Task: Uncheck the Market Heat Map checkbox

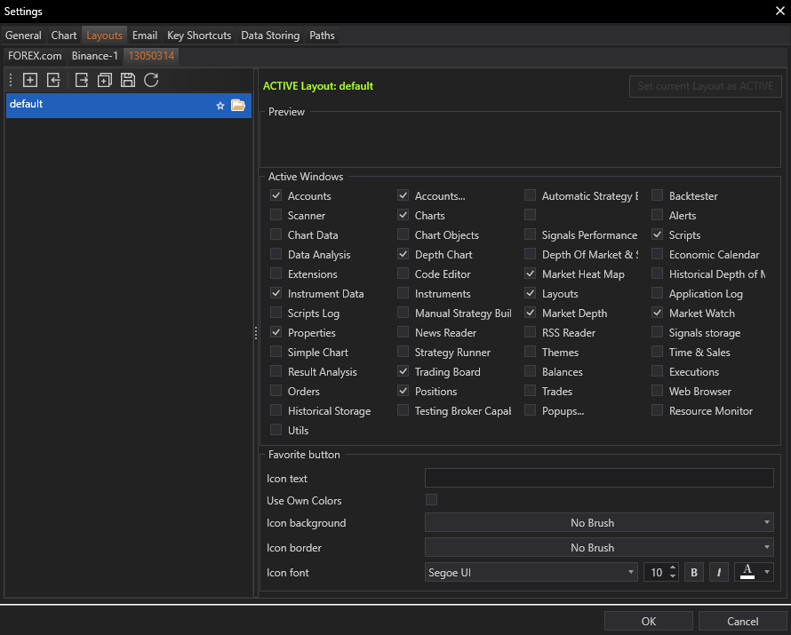Action: [531, 274]
